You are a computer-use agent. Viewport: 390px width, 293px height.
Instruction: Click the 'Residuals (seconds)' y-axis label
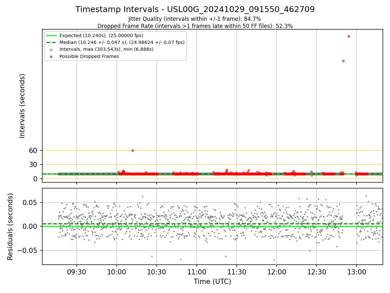point(10,227)
